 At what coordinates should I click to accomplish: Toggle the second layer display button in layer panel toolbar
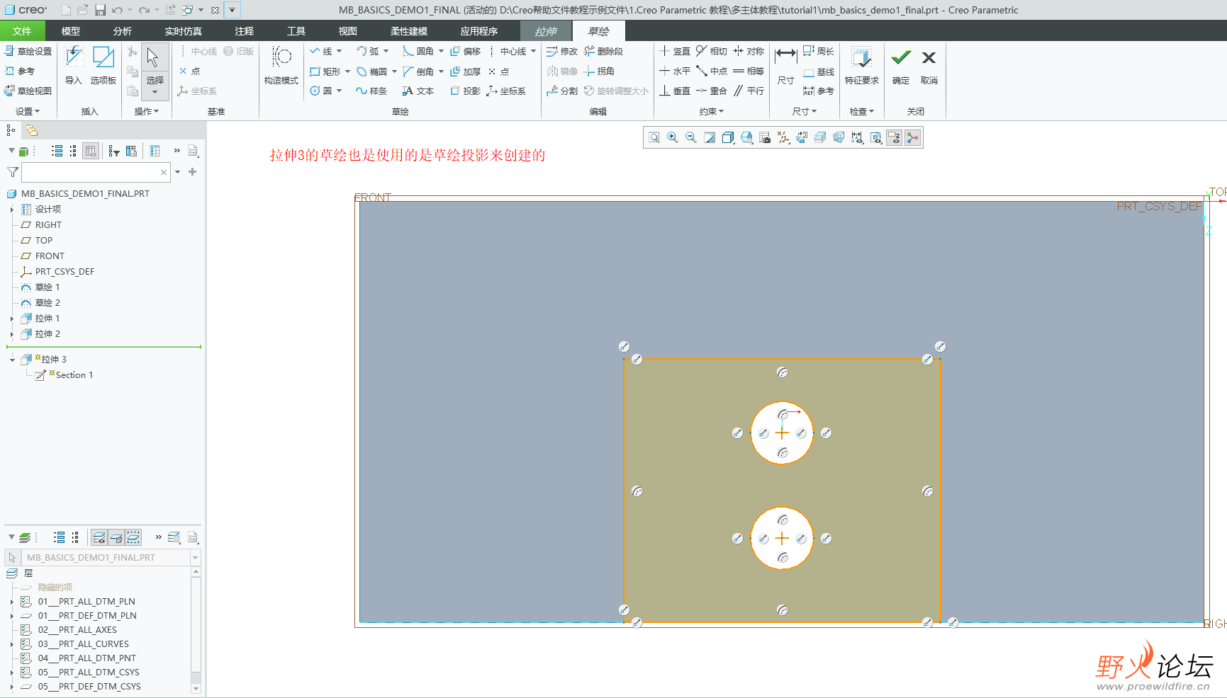pyautogui.click(x=116, y=537)
